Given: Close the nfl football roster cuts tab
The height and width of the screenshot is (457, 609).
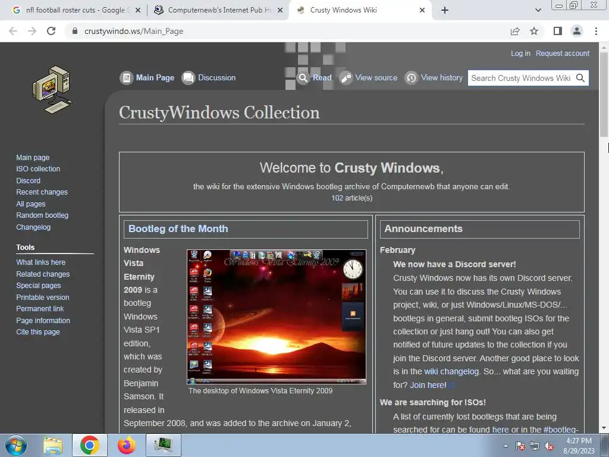Looking at the screenshot, I should pos(138,10).
